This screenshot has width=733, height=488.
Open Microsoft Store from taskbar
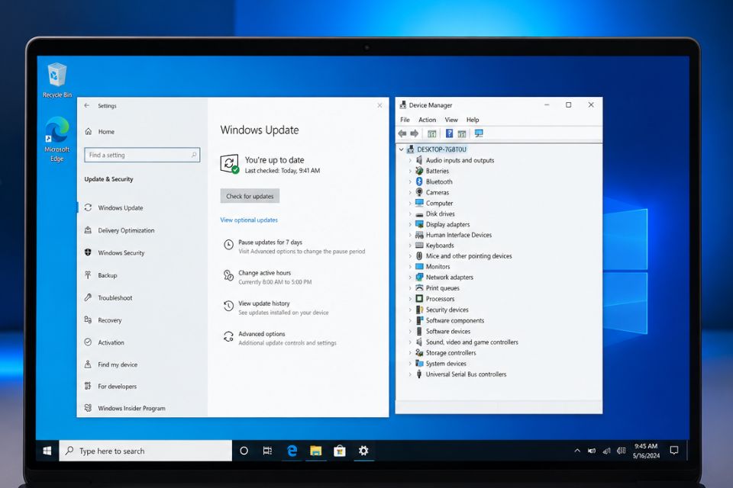pyautogui.click(x=340, y=451)
